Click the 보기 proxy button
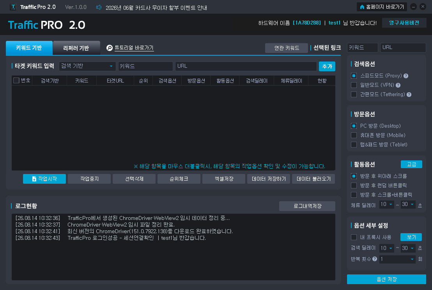The height and width of the screenshot is (290, 432). 411,237
